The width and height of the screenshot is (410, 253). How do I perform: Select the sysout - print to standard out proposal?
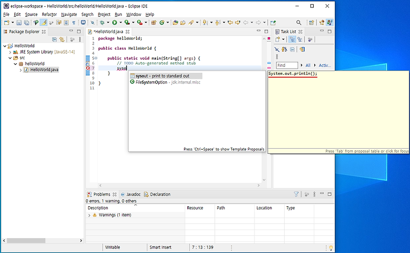(166, 76)
